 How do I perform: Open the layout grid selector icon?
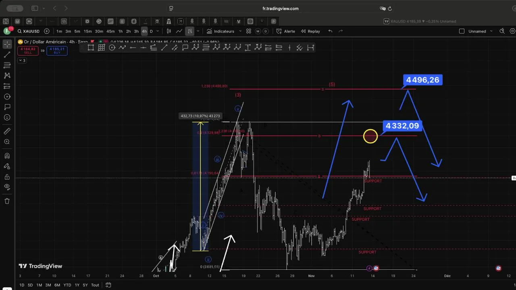(249, 31)
